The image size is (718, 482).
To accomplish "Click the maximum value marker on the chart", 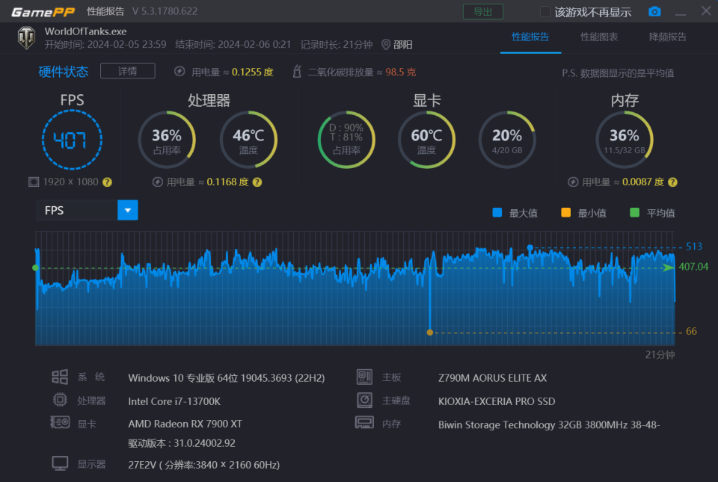I will (x=530, y=247).
